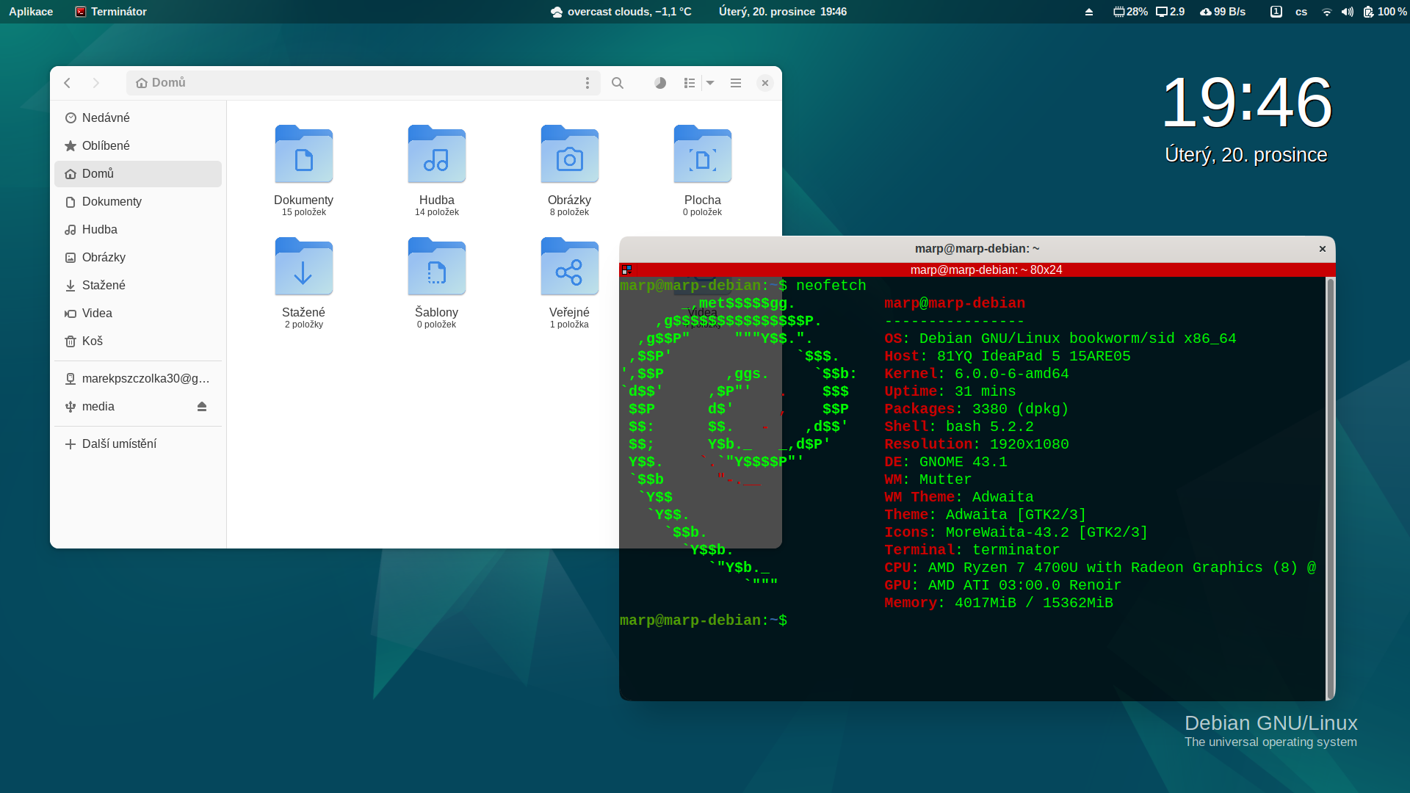Screen dimensions: 1410x793
Task: Click 'Host: 81YQ IdeaPad 5 15ARE05' line
Action: coord(1008,356)
